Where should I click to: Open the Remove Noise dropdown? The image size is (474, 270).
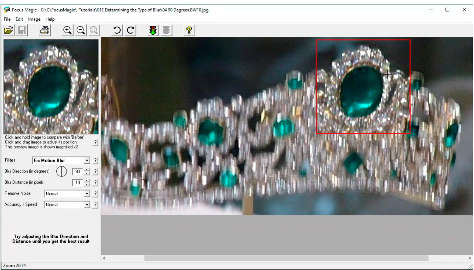[x=87, y=194]
